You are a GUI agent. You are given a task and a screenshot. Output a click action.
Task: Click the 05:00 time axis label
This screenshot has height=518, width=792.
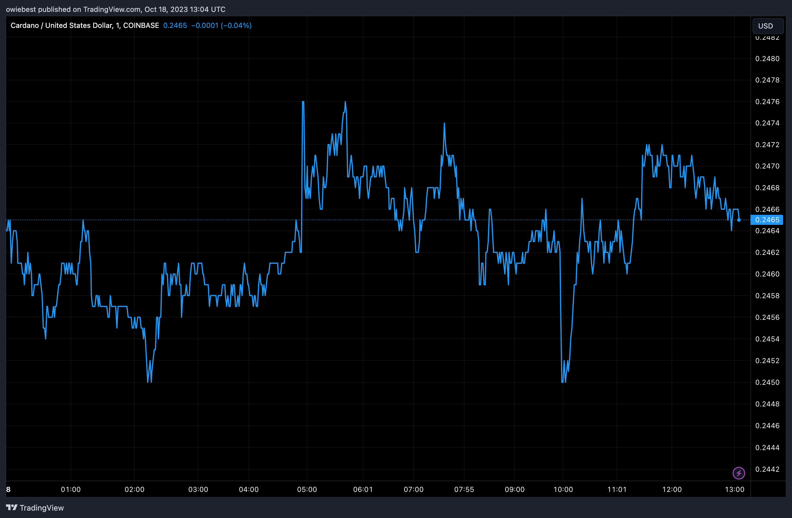tap(307, 489)
